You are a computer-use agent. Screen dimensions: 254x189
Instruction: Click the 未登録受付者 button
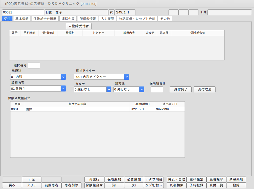[79, 26]
